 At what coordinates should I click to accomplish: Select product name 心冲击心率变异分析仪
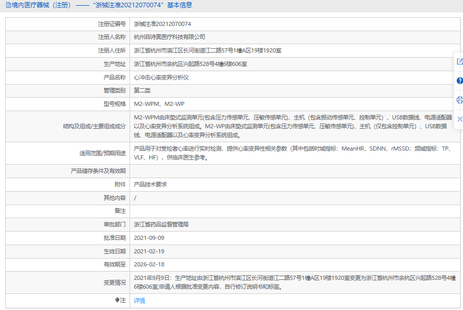(161, 77)
